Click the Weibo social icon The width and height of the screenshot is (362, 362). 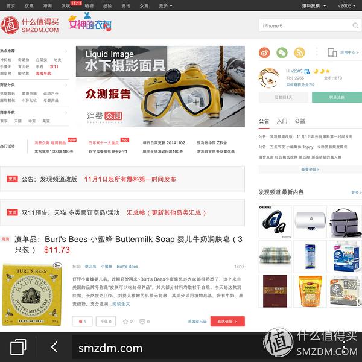[x=264, y=52]
